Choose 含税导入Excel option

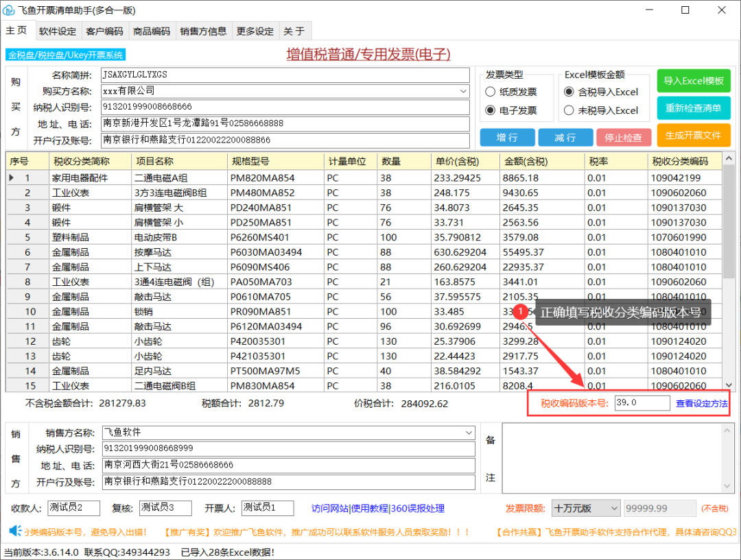click(x=569, y=92)
